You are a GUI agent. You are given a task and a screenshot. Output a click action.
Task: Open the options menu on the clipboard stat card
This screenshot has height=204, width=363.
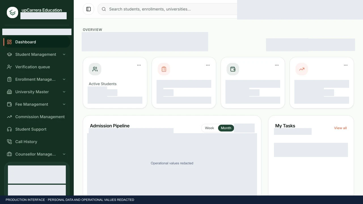[x=208, y=65]
